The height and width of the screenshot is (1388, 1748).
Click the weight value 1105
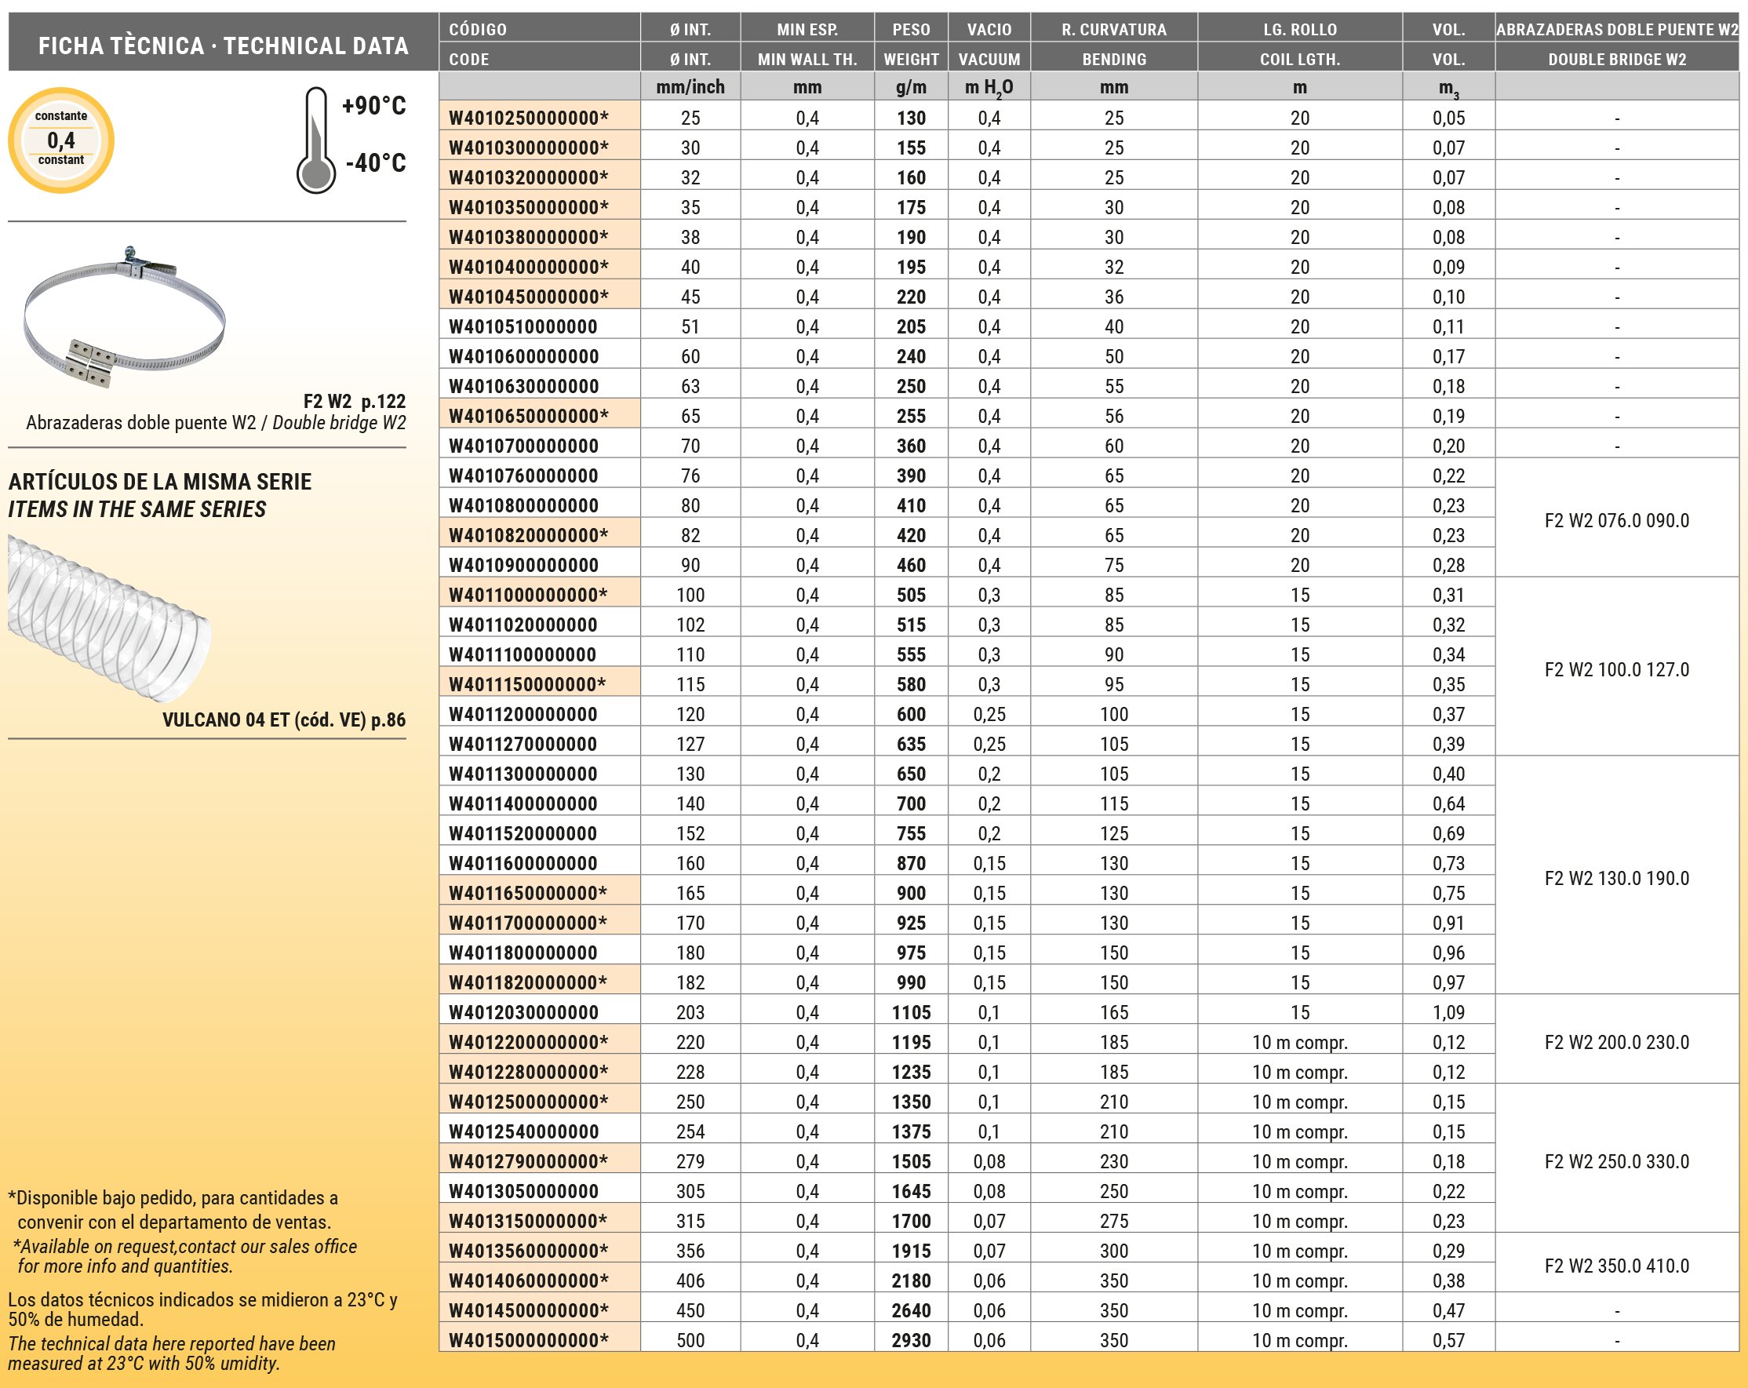click(911, 1013)
